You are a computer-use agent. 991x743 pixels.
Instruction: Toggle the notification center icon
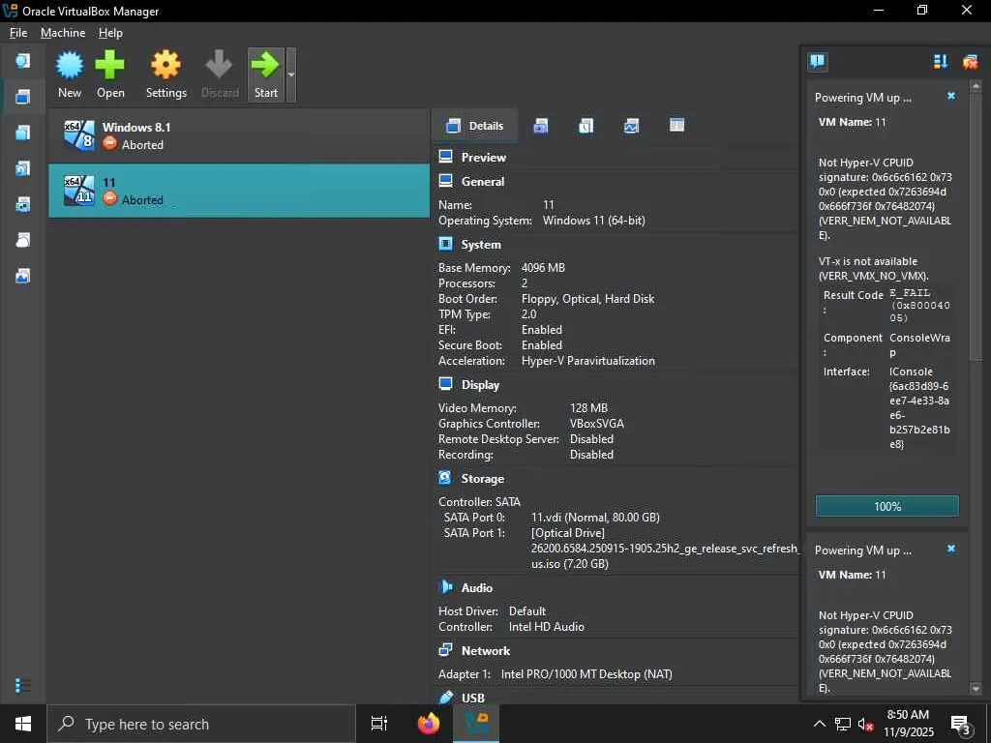tap(817, 61)
